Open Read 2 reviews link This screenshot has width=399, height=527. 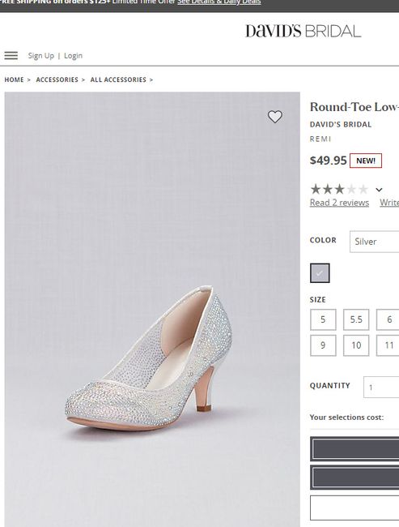click(339, 203)
